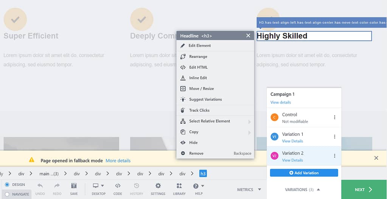Open Variation 1 View Details link
Image resolution: width=387 pixels, height=199 pixels.
click(292, 141)
